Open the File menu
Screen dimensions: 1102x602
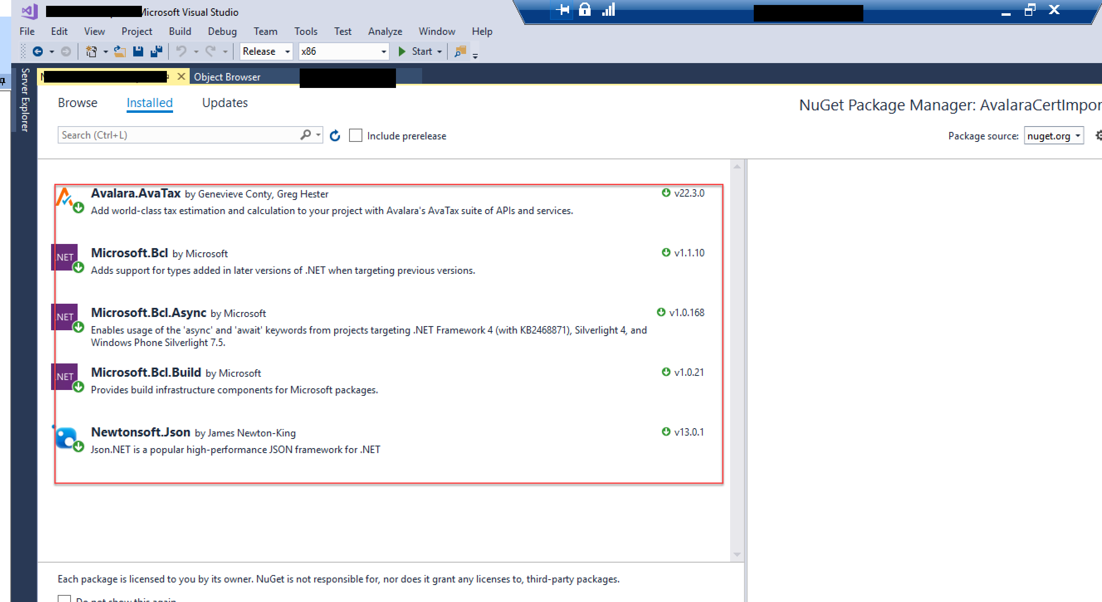(27, 32)
